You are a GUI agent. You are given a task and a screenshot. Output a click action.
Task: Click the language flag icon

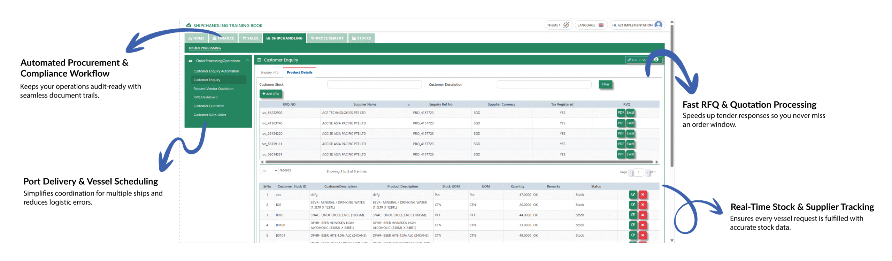(x=601, y=25)
